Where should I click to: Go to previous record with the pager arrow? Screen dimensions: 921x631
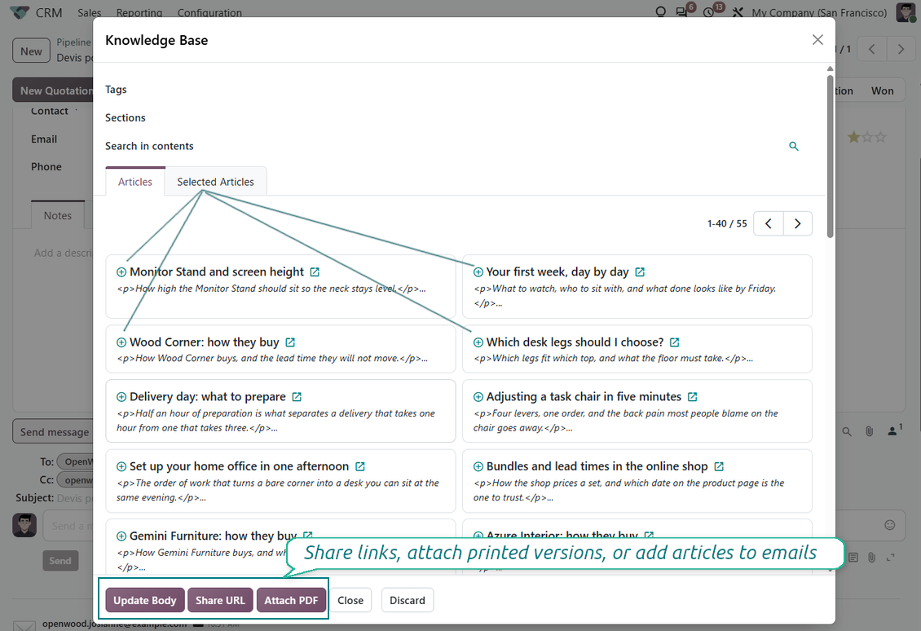tap(871, 50)
